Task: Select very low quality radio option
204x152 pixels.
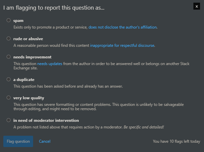Action: (x=9, y=98)
